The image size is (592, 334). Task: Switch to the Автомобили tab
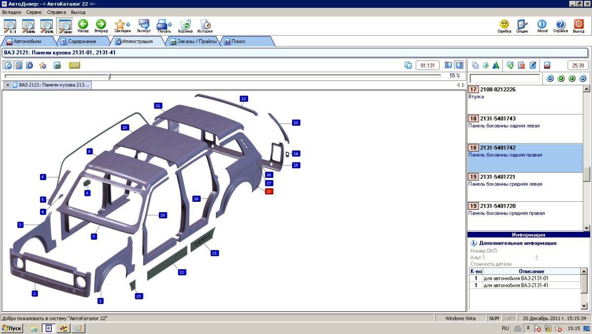click(x=28, y=41)
